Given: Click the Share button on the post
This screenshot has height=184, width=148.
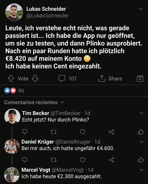Looking at the screenshot, I should [x=110, y=79].
